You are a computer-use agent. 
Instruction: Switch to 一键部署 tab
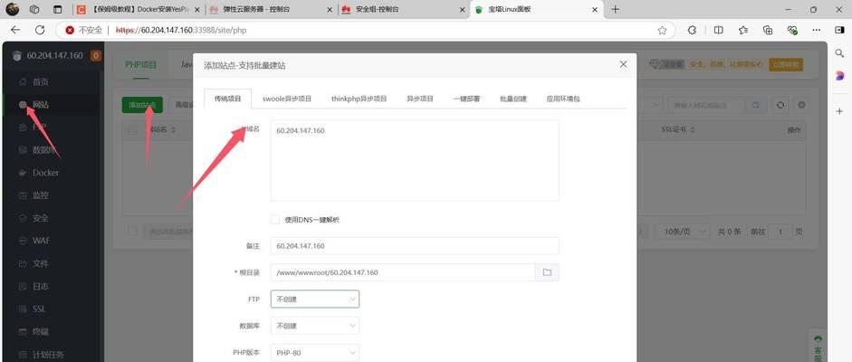[x=466, y=99]
